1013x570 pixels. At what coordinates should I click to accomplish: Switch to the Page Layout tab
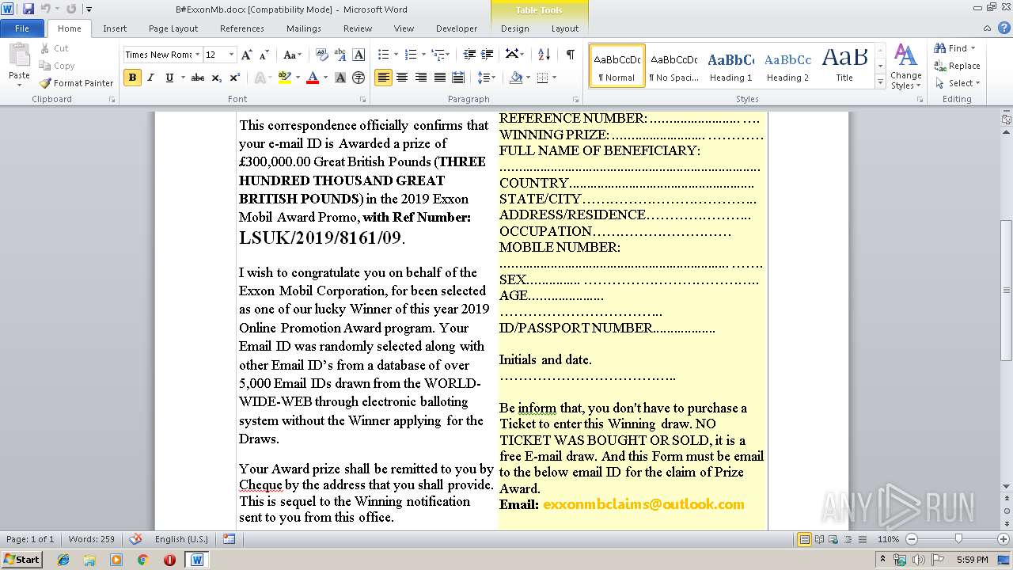(x=173, y=28)
